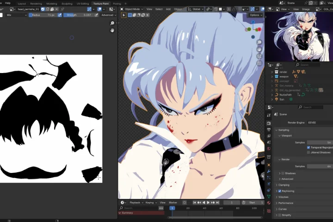Image resolution: width=333 pixels, height=222 pixels.
Task: Open the viewport Options dropdown
Action: point(256,15)
